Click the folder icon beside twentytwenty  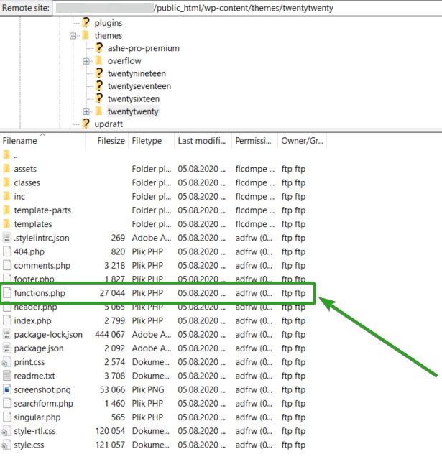[x=99, y=111]
